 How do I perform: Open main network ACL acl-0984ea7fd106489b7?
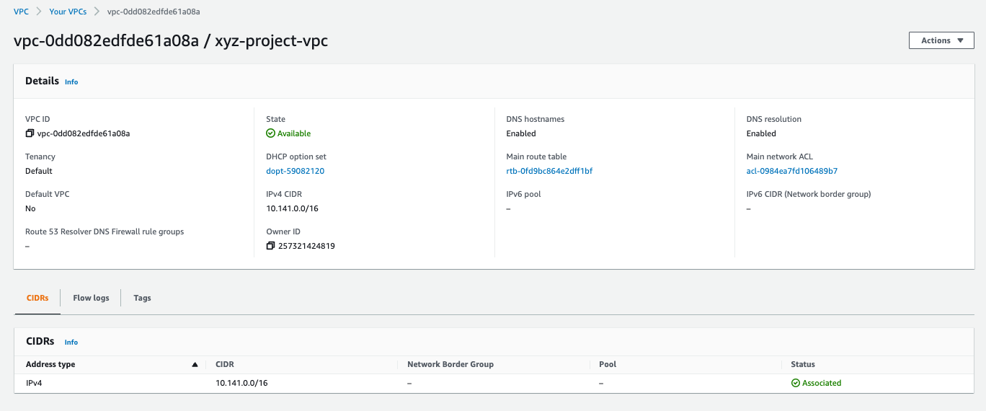(791, 171)
